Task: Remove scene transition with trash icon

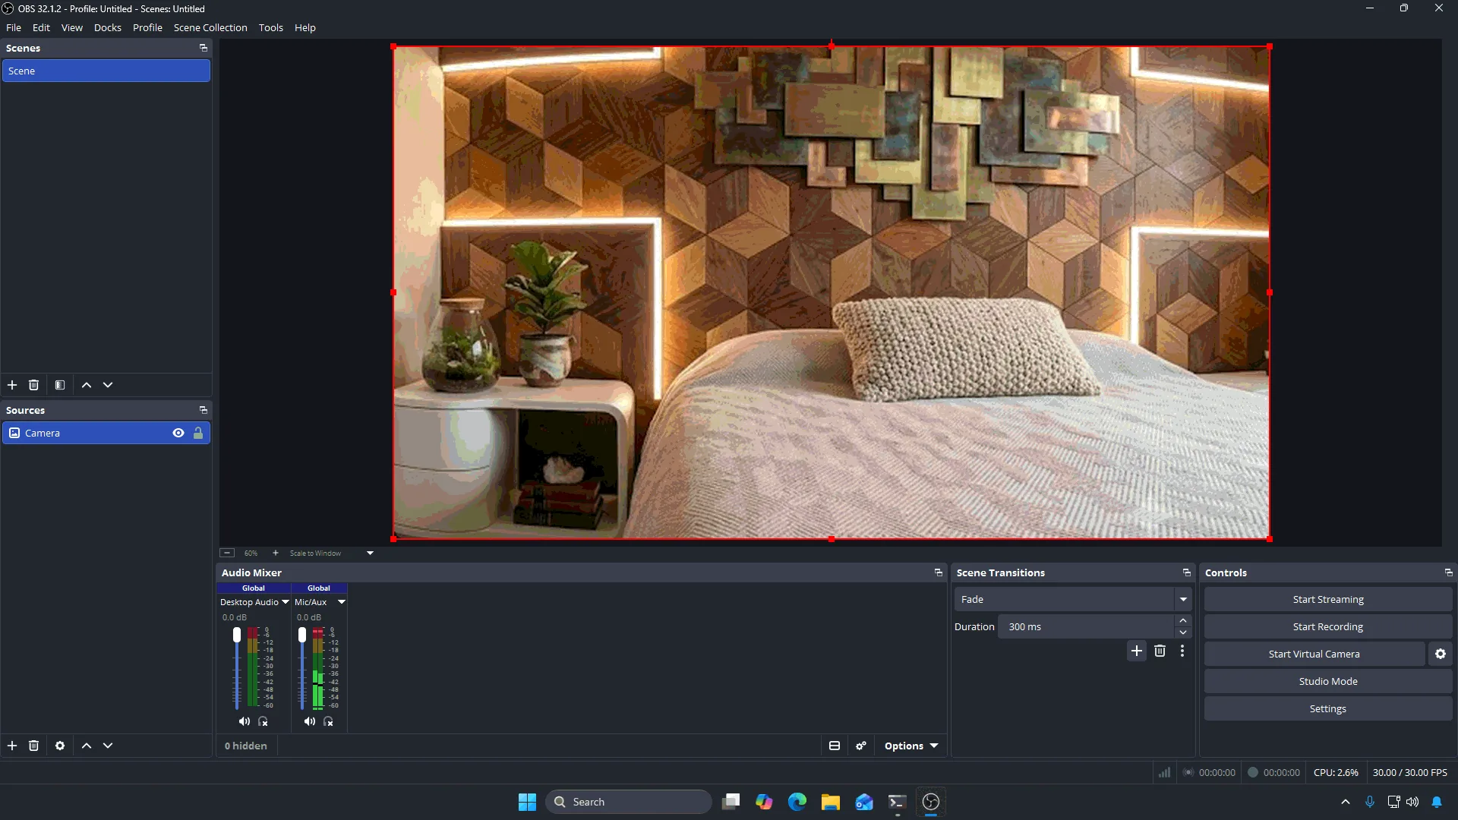Action: point(1160,651)
